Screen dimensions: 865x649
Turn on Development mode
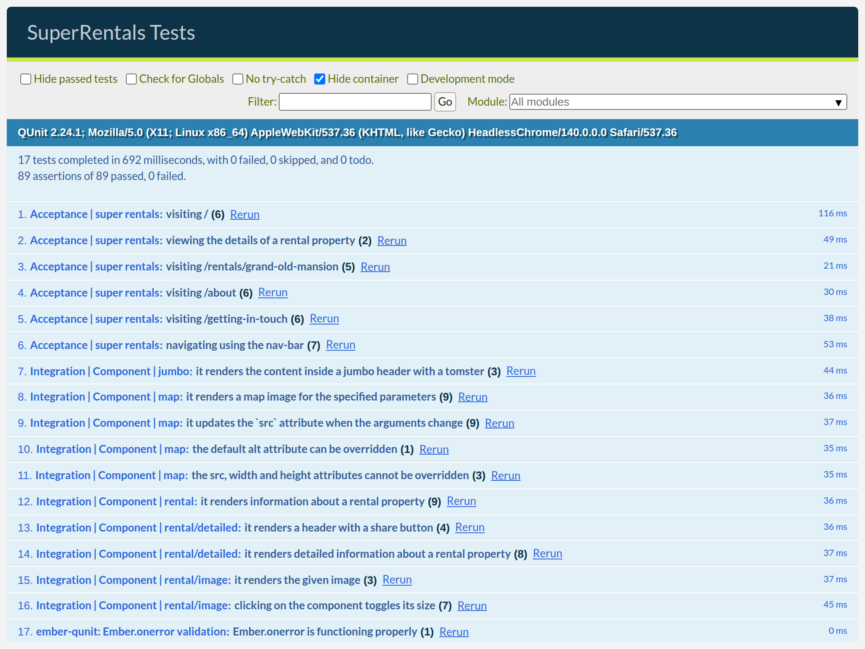click(412, 79)
